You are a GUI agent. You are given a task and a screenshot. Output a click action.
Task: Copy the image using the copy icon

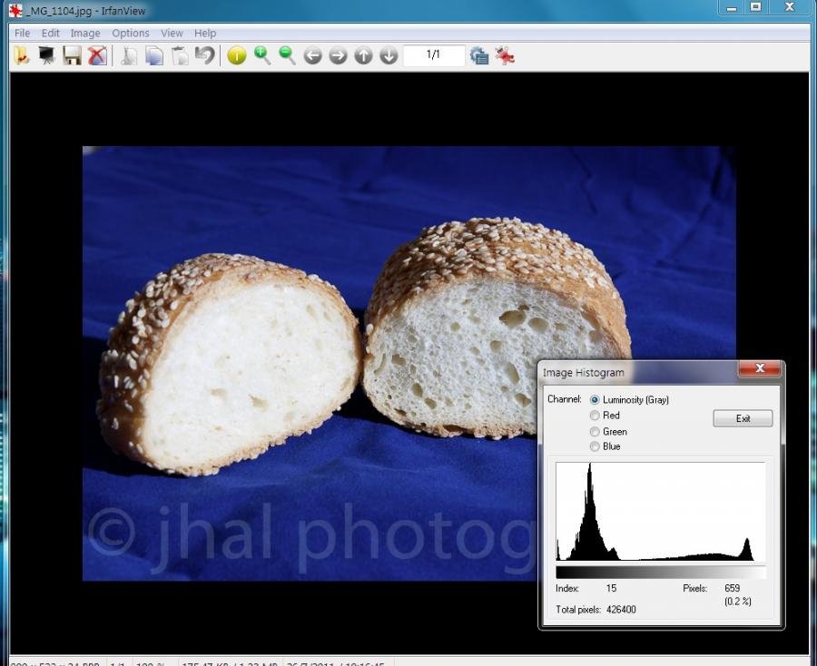click(154, 55)
